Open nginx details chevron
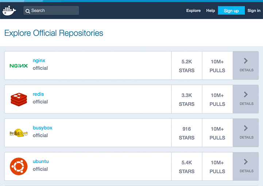 pyautogui.click(x=246, y=61)
